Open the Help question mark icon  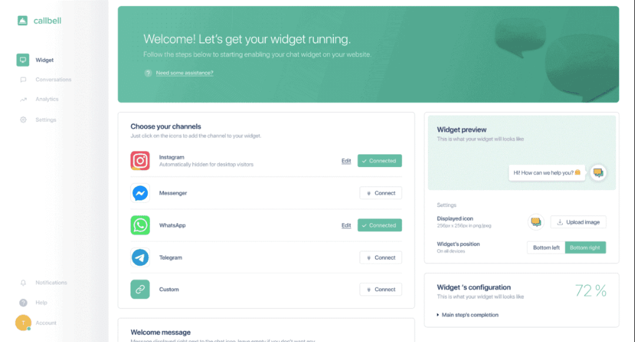point(23,302)
